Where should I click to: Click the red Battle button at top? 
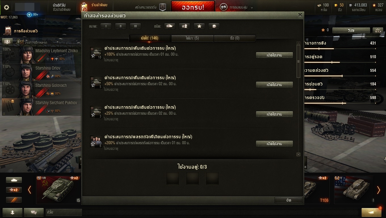coord(193,7)
